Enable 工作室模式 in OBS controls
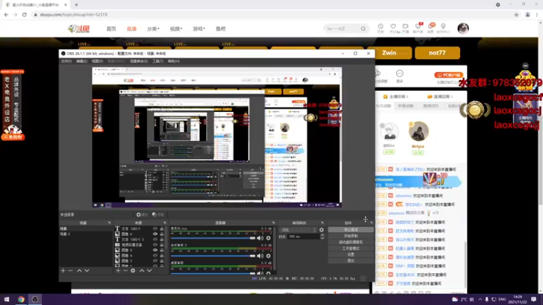Viewport: 543px width, 305px height. [350, 248]
